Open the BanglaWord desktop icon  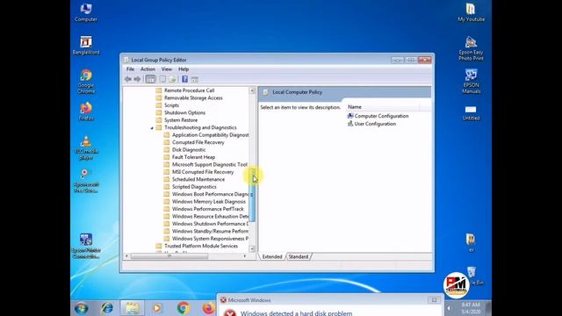click(86, 45)
